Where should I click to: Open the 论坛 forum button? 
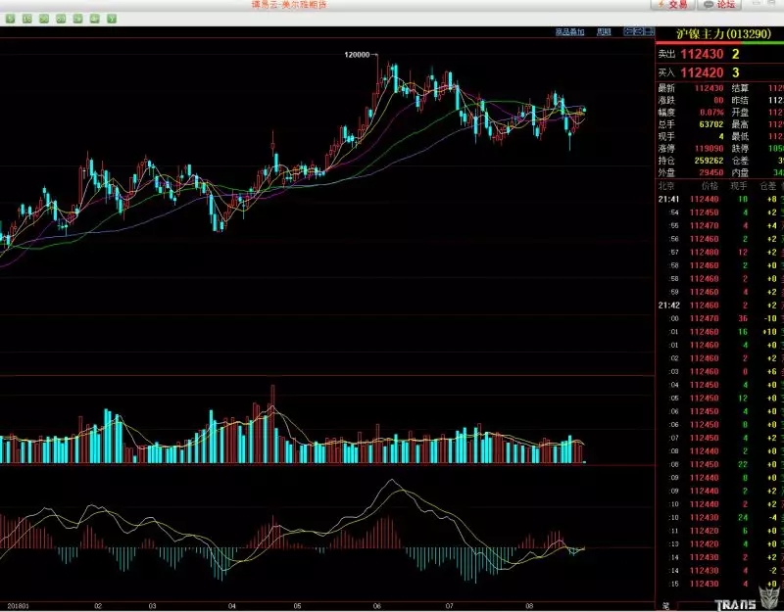(720, 5)
